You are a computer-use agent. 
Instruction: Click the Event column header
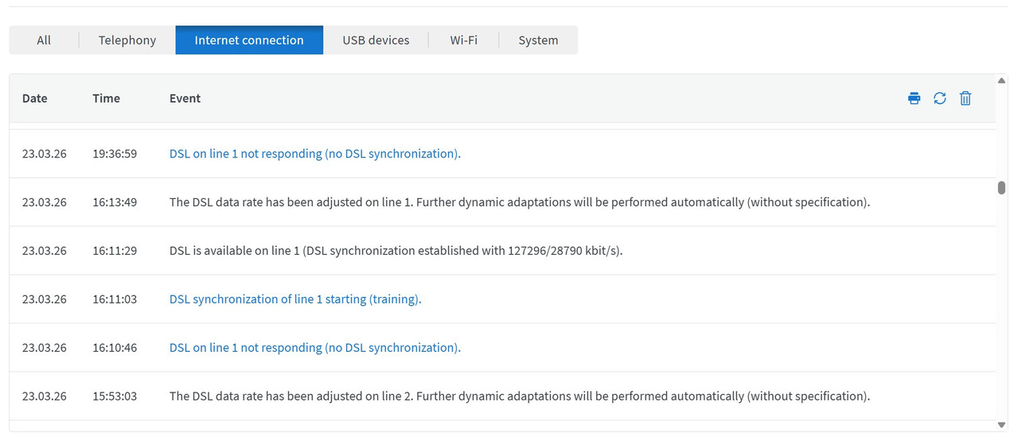(185, 99)
